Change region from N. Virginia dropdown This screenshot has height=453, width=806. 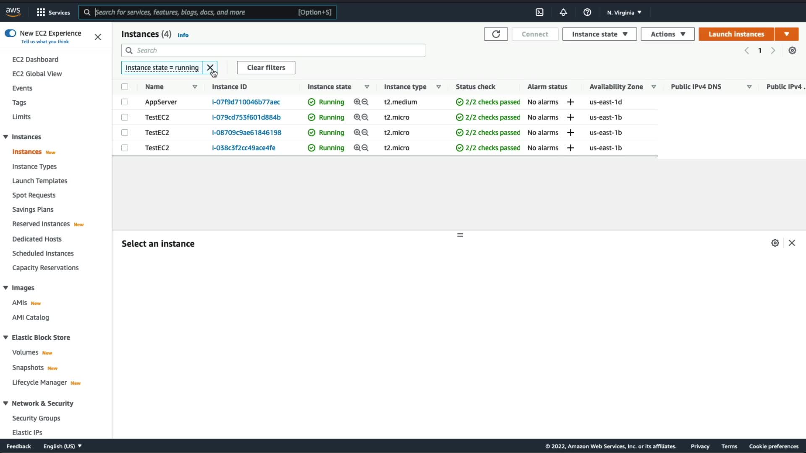[x=624, y=12]
